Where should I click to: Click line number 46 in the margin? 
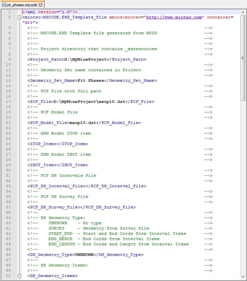coord(8,255)
